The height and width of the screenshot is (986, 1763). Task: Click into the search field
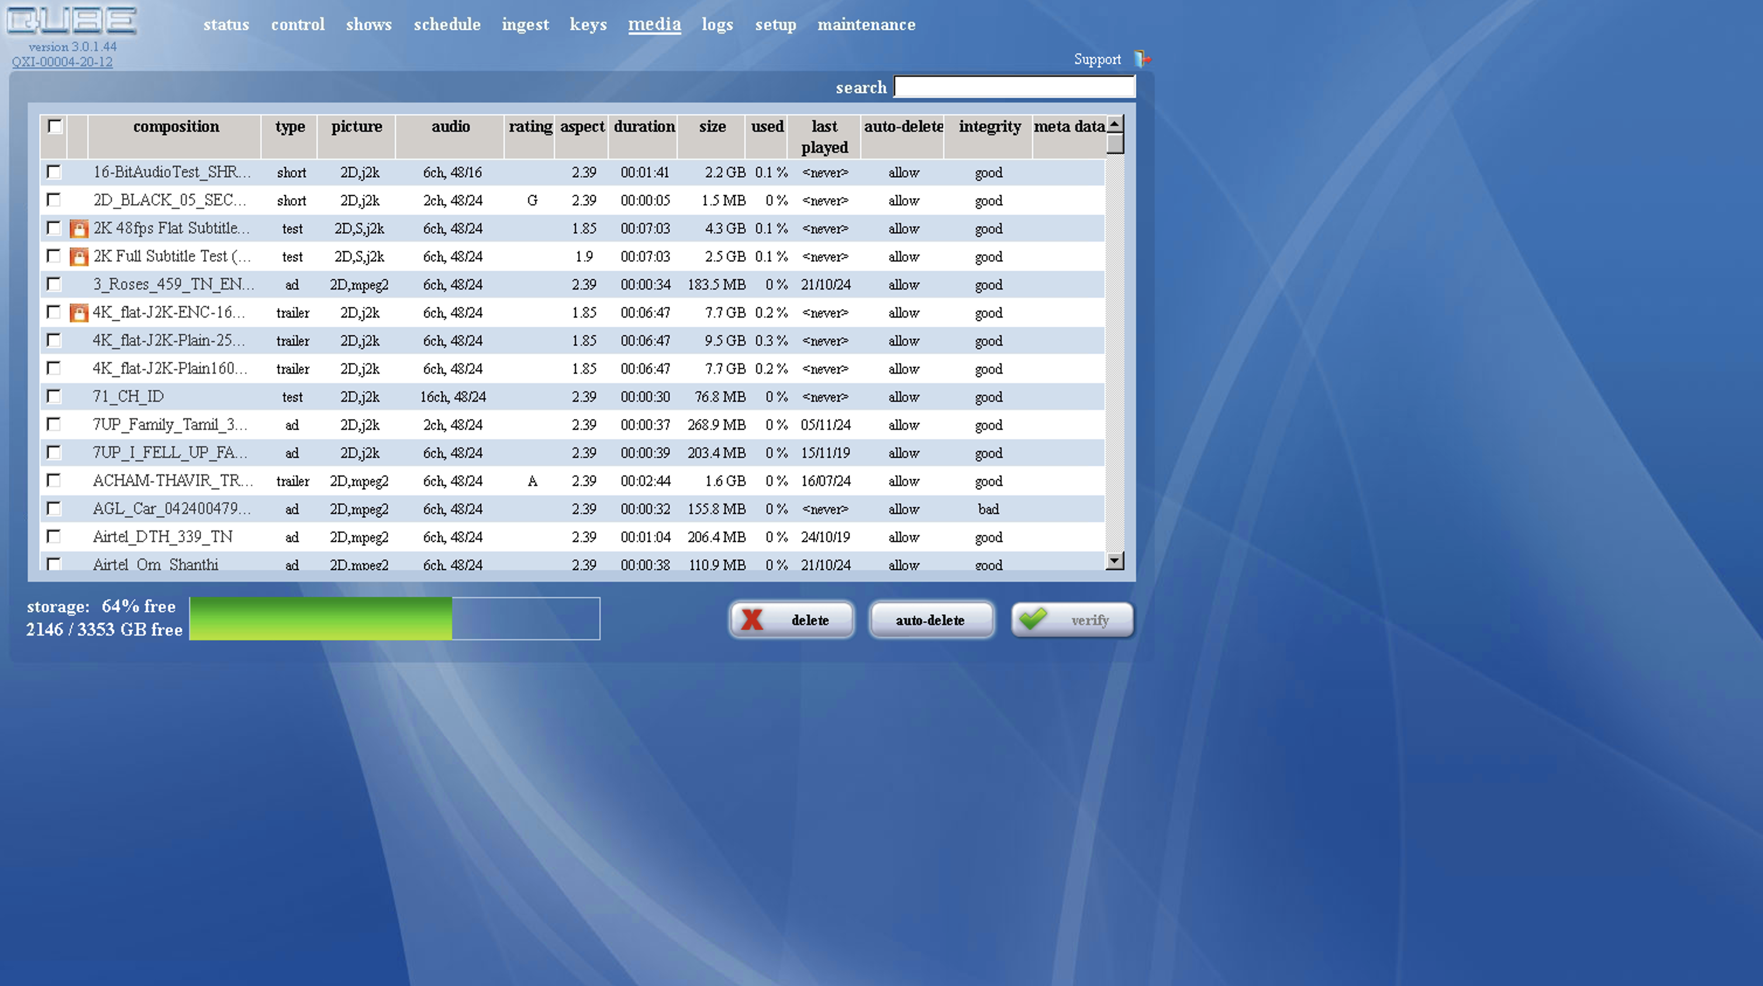click(x=1015, y=87)
